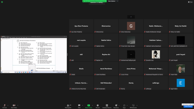Start recording with Record button

tap(98, 106)
